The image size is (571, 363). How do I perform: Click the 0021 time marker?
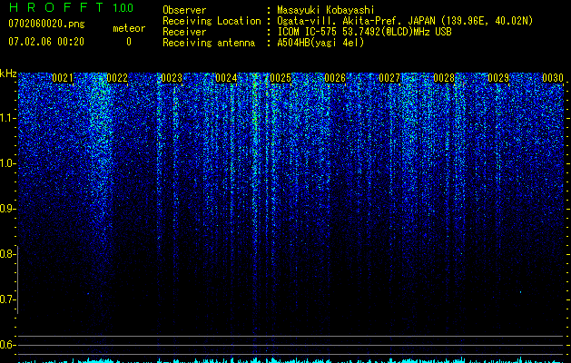click(63, 78)
